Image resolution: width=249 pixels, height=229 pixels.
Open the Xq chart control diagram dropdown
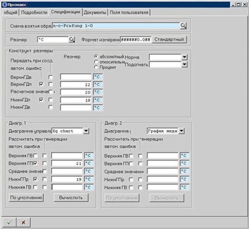pos(86,131)
